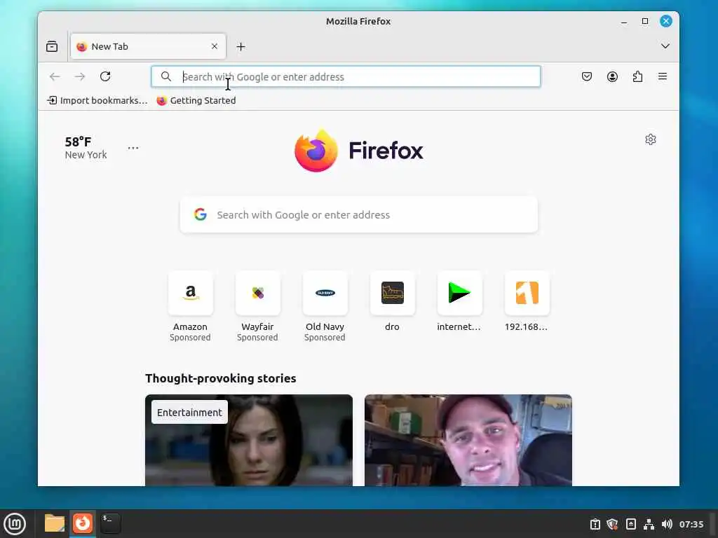Image resolution: width=718 pixels, height=538 pixels.
Task: Open the Linux Mint start menu
Action: click(15, 524)
